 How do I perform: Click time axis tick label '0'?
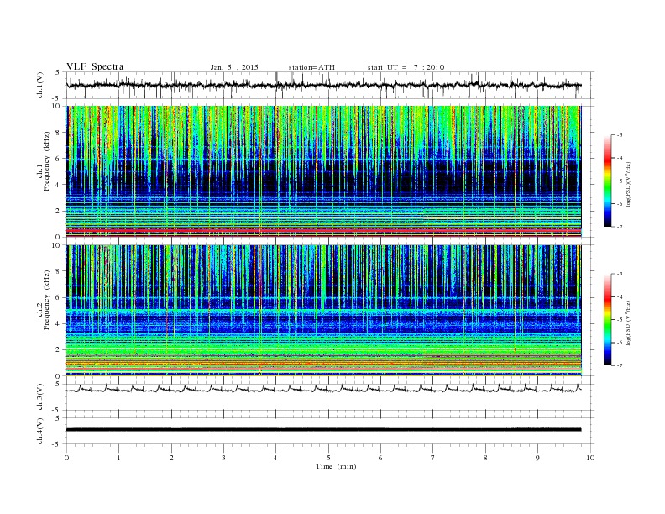tap(66, 458)
